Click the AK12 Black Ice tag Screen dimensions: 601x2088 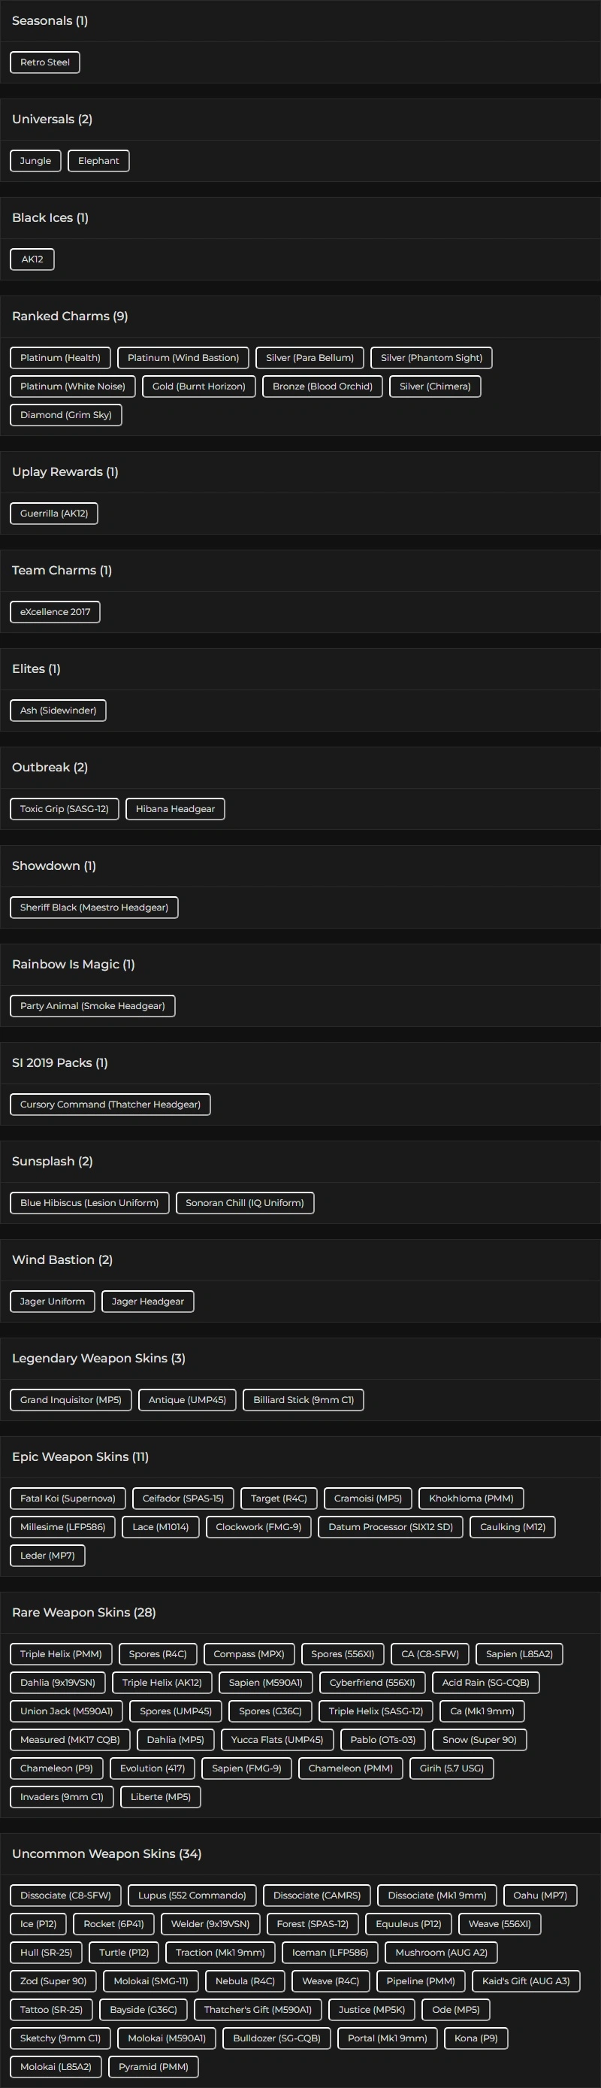click(32, 259)
